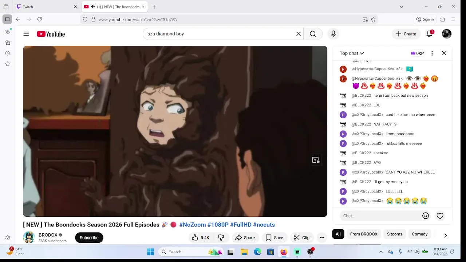Open File Explorer from the taskbar
The width and height of the screenshot is (466, 262).
244,252
